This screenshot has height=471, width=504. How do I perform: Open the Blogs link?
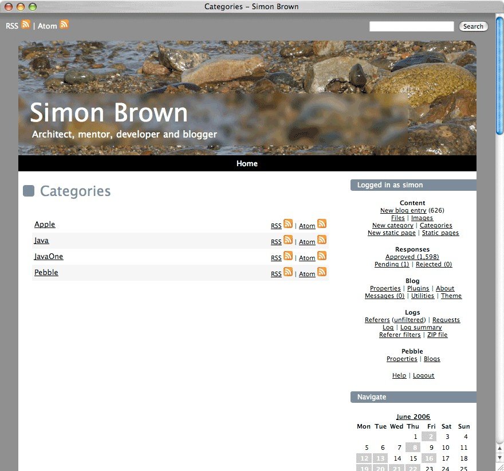tap(432, 359)
